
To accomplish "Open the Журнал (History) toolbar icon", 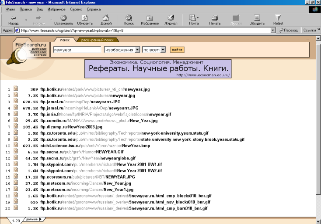I will click(171, 20).
